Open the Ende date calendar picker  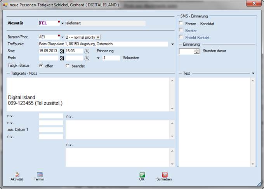(x=62, y=58)
